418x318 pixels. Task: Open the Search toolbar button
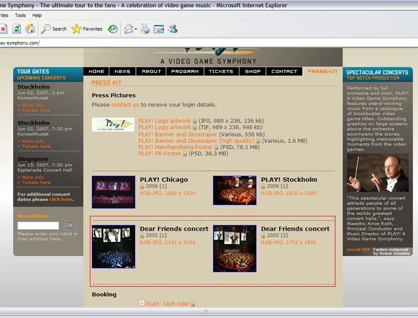tap(54, 29)
